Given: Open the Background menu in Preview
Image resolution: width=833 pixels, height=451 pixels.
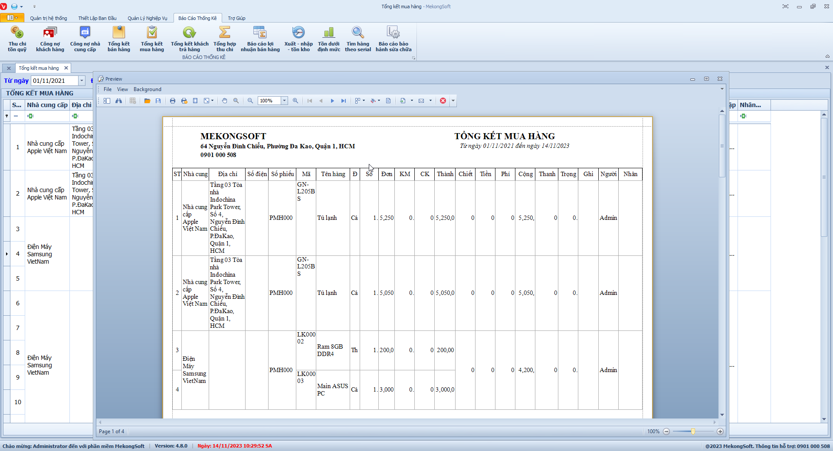Looking at the screenshot, I should pos(147,89).
